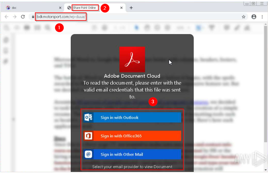The height and width of the screenshot is (174, 268).
Task: Click 'Sign in with Outlook' button
Action: 132,117
